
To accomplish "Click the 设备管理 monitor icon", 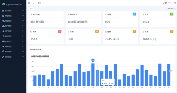I will (x=3, y=46).
